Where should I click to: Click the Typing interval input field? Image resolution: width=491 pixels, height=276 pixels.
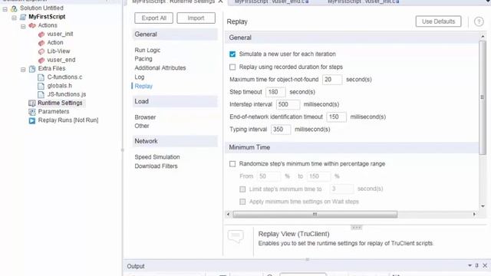(x=281, y=130)
